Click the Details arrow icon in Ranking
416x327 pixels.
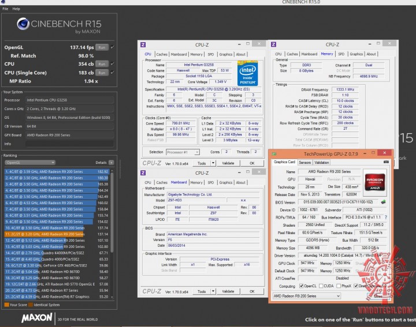[x=111, y=163]
